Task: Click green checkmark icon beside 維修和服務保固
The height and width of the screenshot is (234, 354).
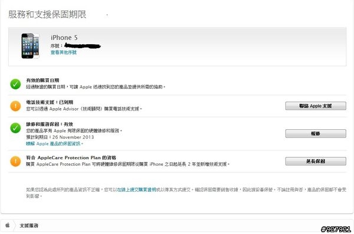Action: click(15, 128)
